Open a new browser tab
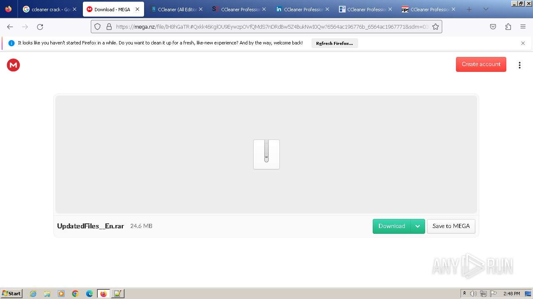The image size is (533, 299). [x=469, y=9]
